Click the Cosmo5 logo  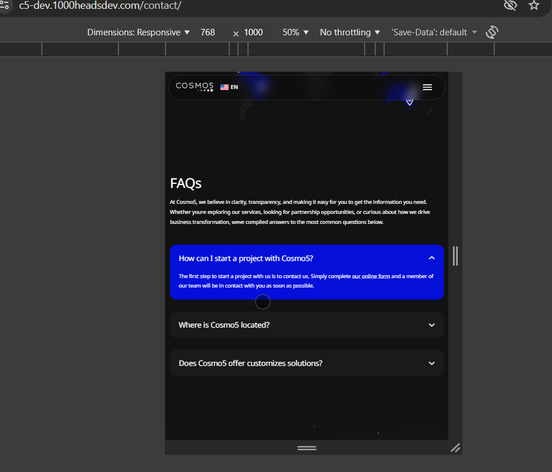click(x=194, y=87)
